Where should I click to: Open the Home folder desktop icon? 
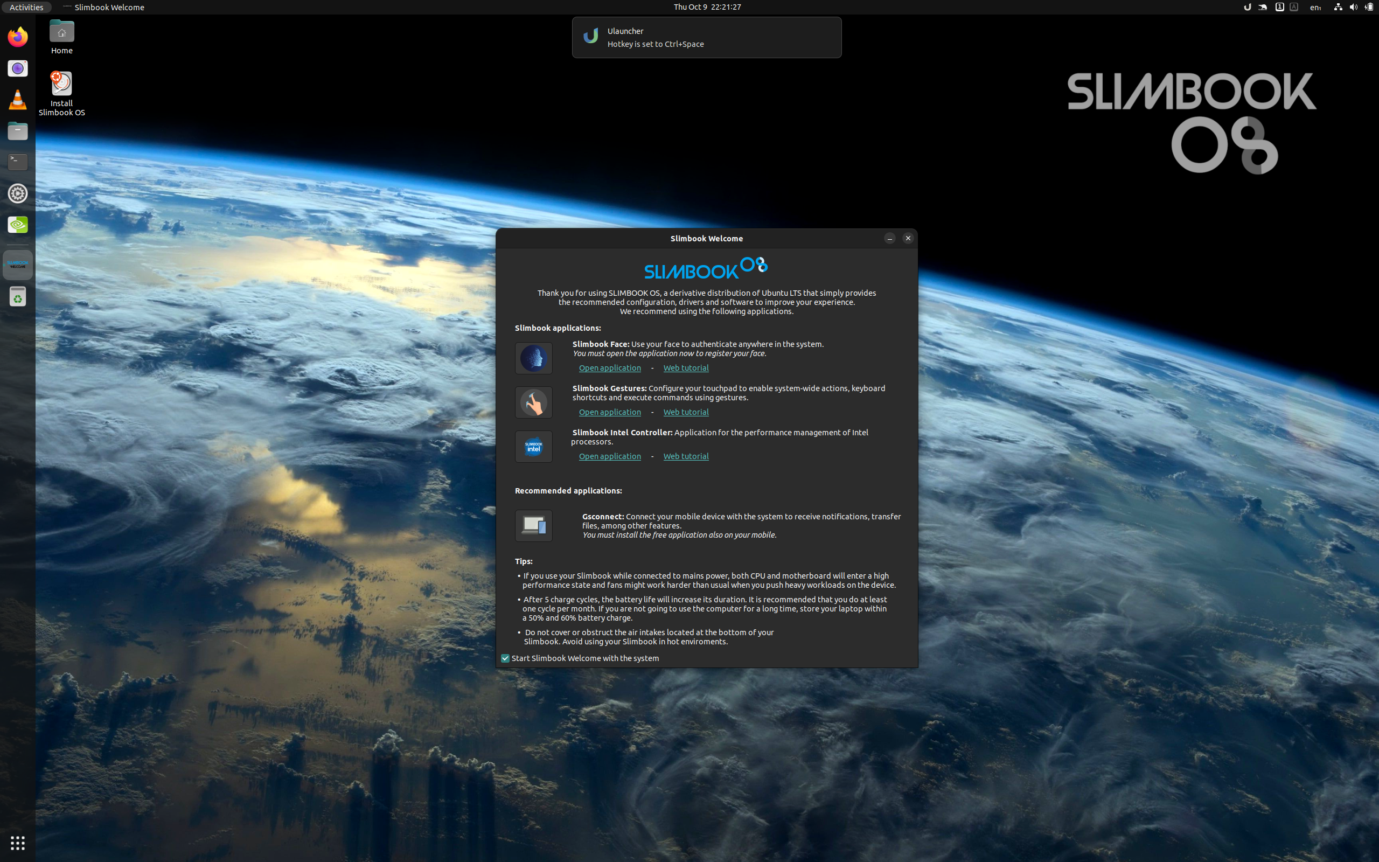[x=61, y=38]
